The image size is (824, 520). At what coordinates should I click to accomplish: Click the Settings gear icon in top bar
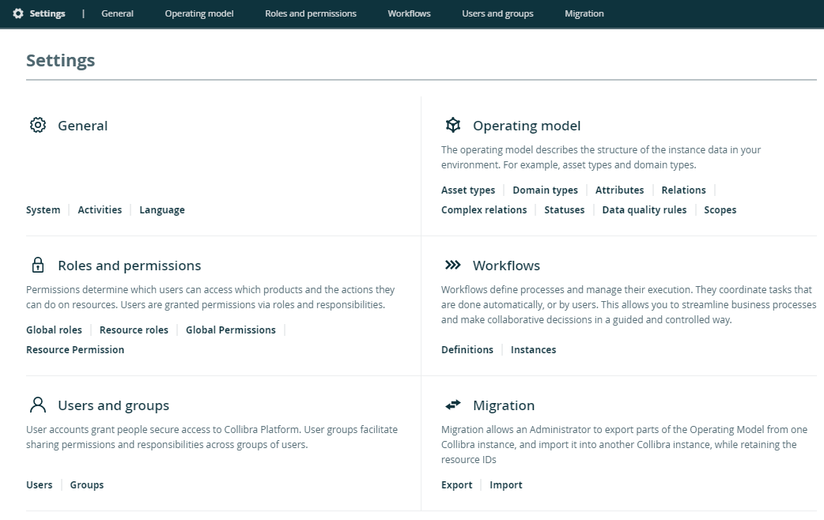18,13
